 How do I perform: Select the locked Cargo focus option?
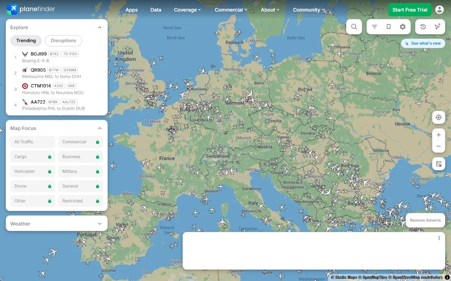click(x=33, y=157)
